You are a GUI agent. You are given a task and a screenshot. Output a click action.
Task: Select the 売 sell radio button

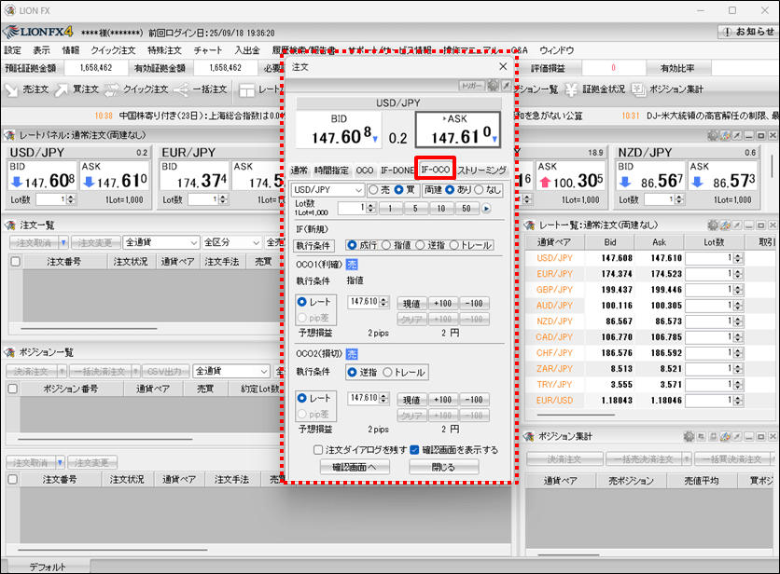point(374,189)
